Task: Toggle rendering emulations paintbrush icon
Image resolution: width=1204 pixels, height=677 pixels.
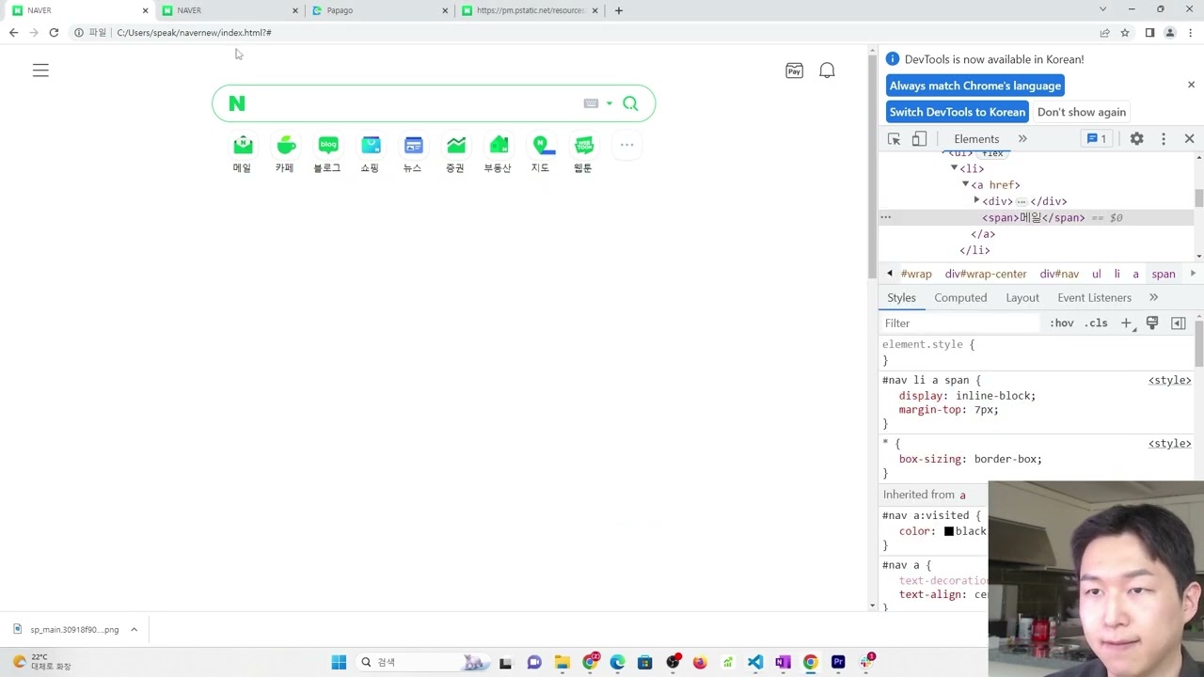Action: (x=1152, y=323)
